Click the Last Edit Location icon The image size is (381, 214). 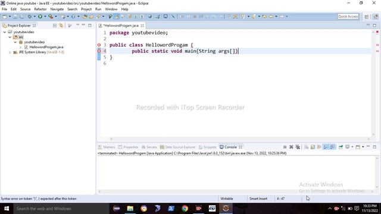click(264, 17)
